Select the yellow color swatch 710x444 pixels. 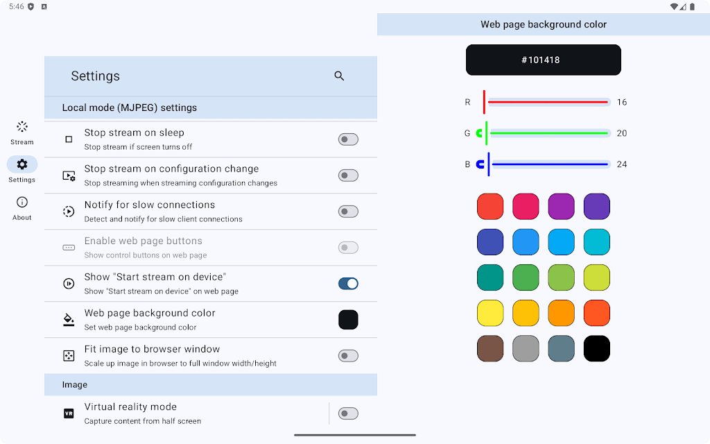click(x=490, y=313)
